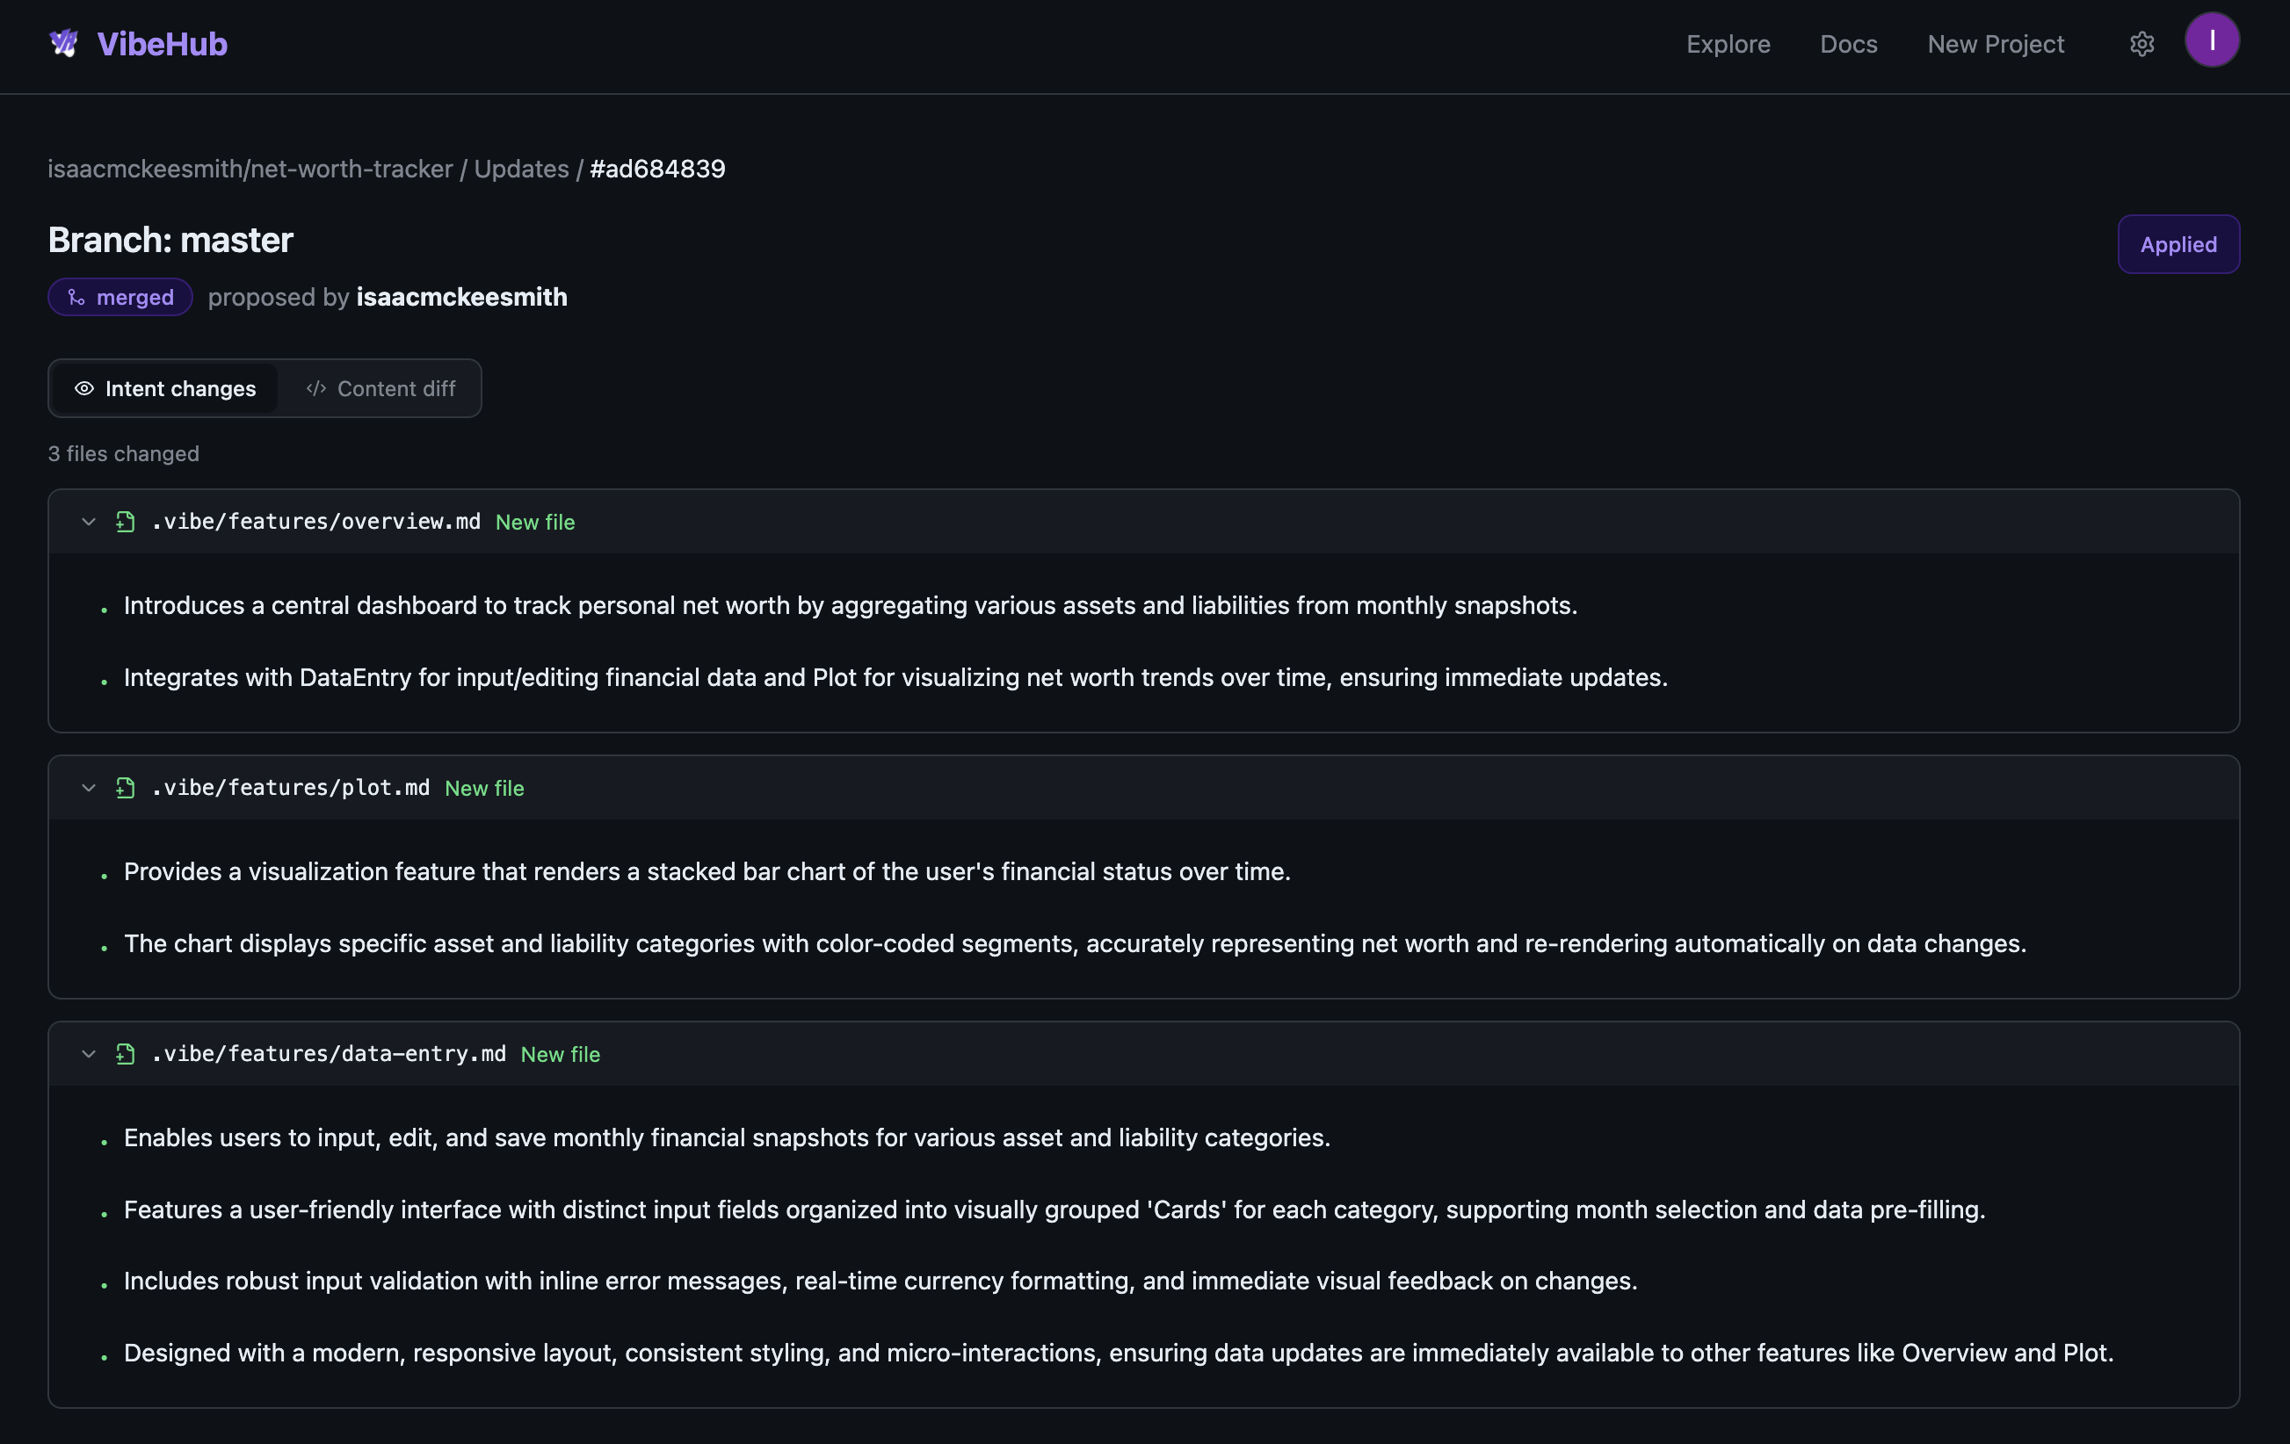2290x1444 pixels.
Task: Click the merged branch status badge
Action: (120, 297)
